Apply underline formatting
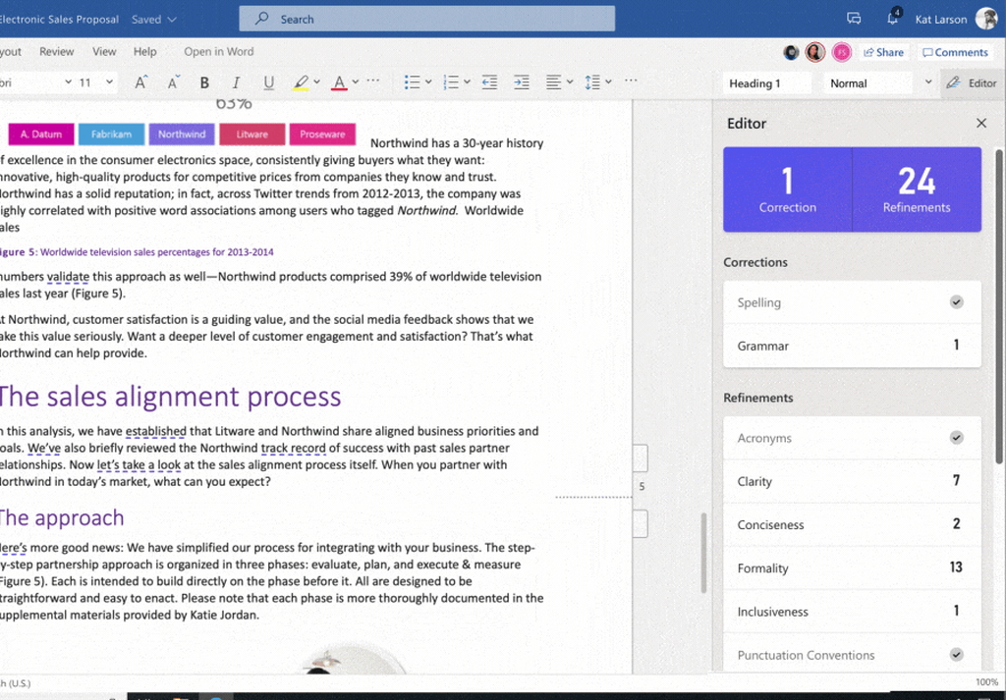Viewport: 1006px width, 700px height. pyautogui.click(x=266, y=82)
